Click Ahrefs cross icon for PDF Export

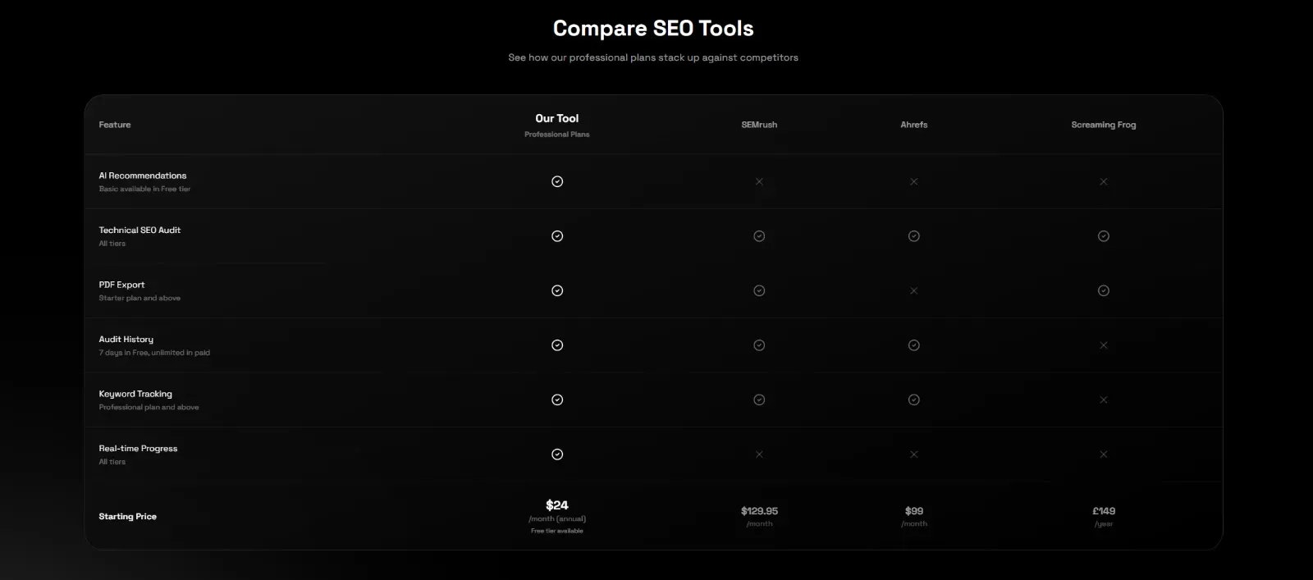click(914, 290)
